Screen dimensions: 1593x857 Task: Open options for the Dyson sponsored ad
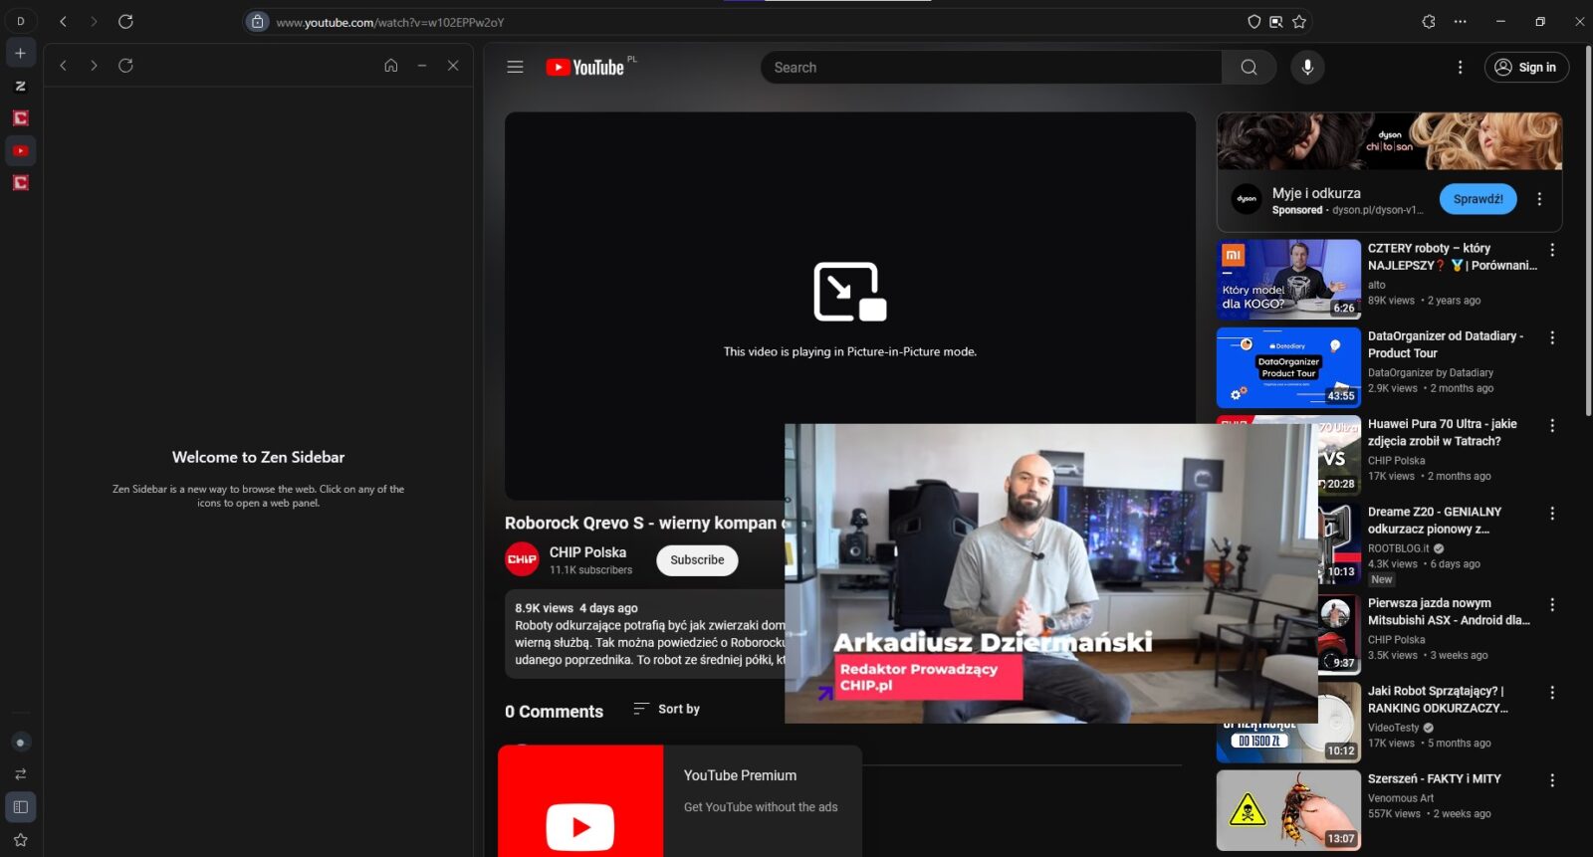click(x=1539, y=199)
